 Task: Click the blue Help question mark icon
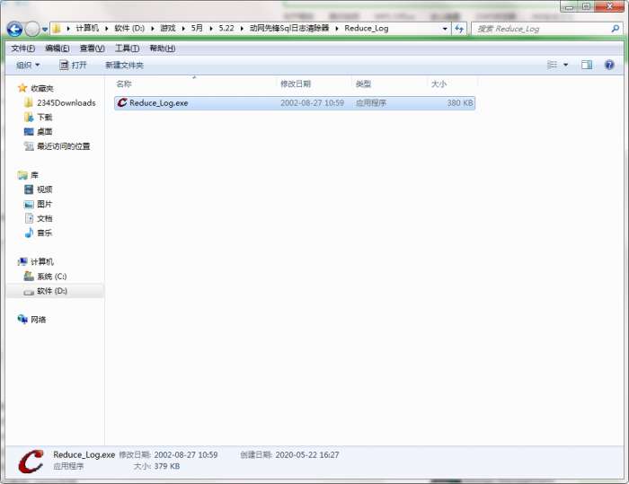(609, 65)
